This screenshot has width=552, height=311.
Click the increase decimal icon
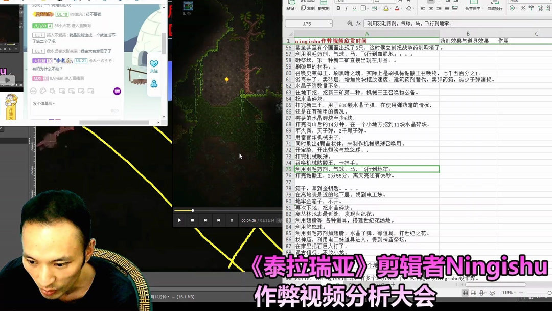(x=540, y=9)
